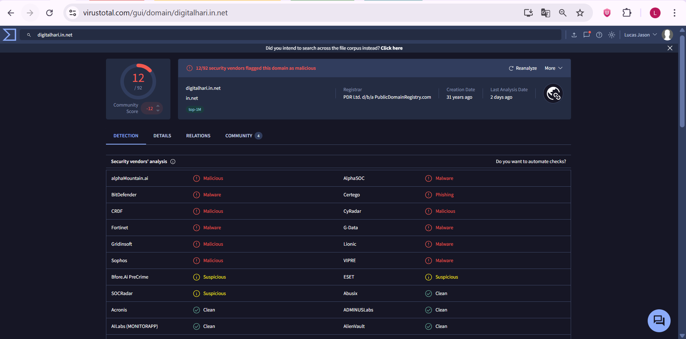Screen dimensions: 686x339
Task: Click the upload file icon
Action: tap(574, 35)
